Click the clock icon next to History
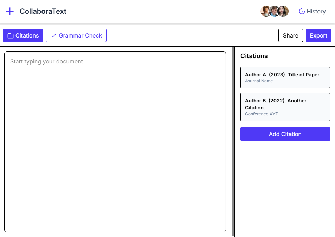The image size is (335, 237). click(x=302, y=11)
